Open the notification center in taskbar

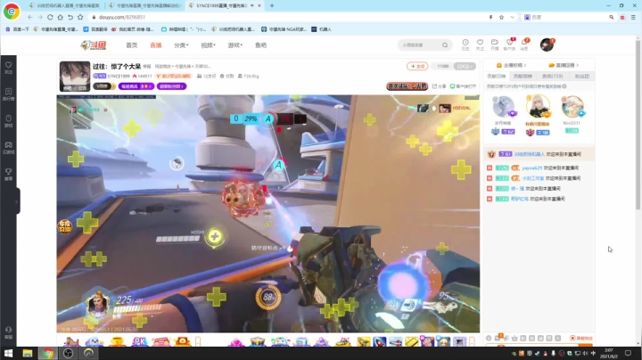(628, 353)
